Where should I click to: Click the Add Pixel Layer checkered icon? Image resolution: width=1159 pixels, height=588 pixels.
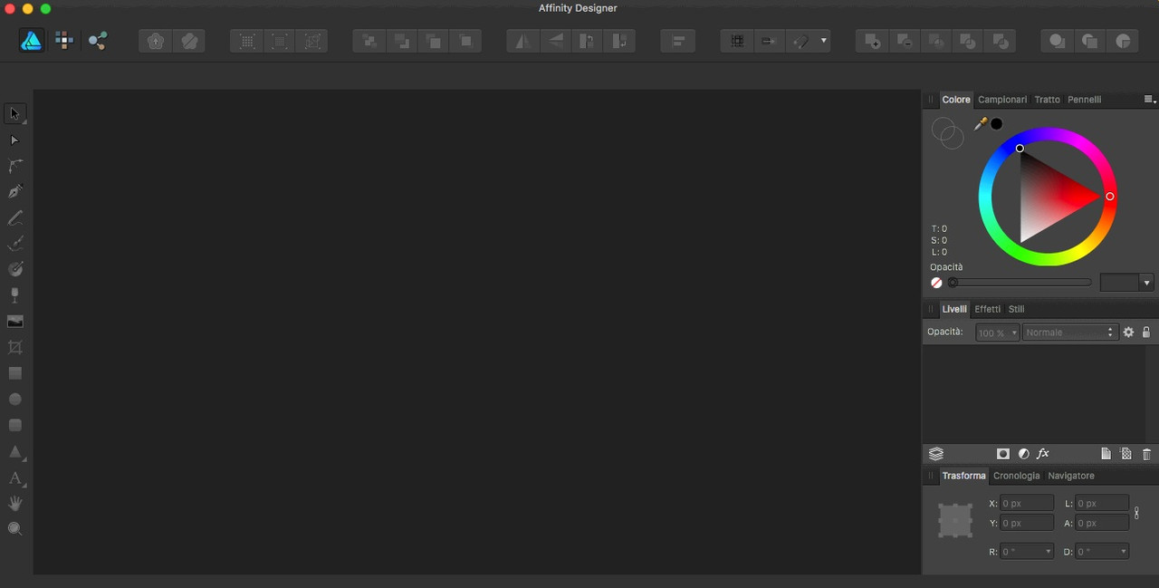point(1126,454)
